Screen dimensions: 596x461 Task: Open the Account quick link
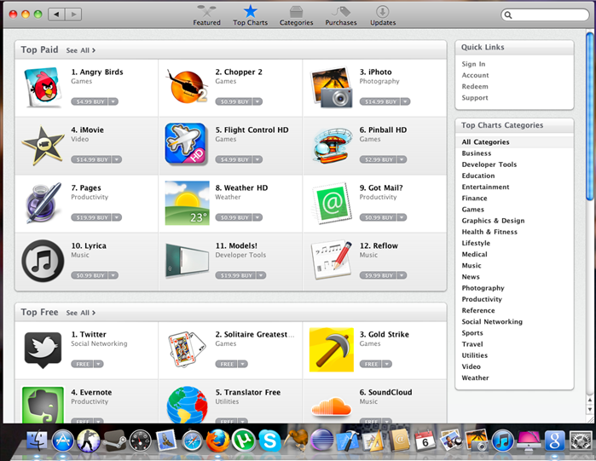(475, 76)
